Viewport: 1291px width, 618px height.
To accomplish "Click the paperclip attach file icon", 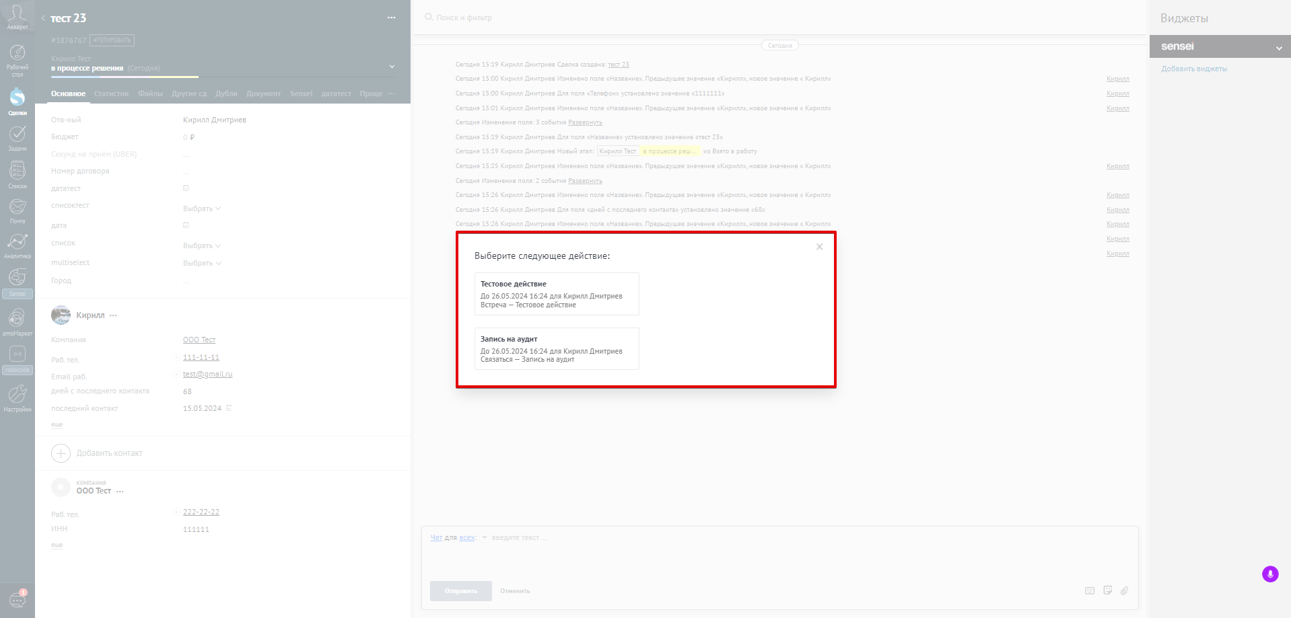I will tap(1124, 590).
